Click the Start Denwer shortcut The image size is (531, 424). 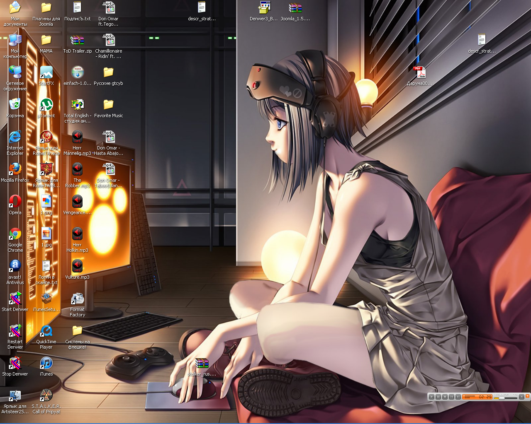tap(15, 299)
